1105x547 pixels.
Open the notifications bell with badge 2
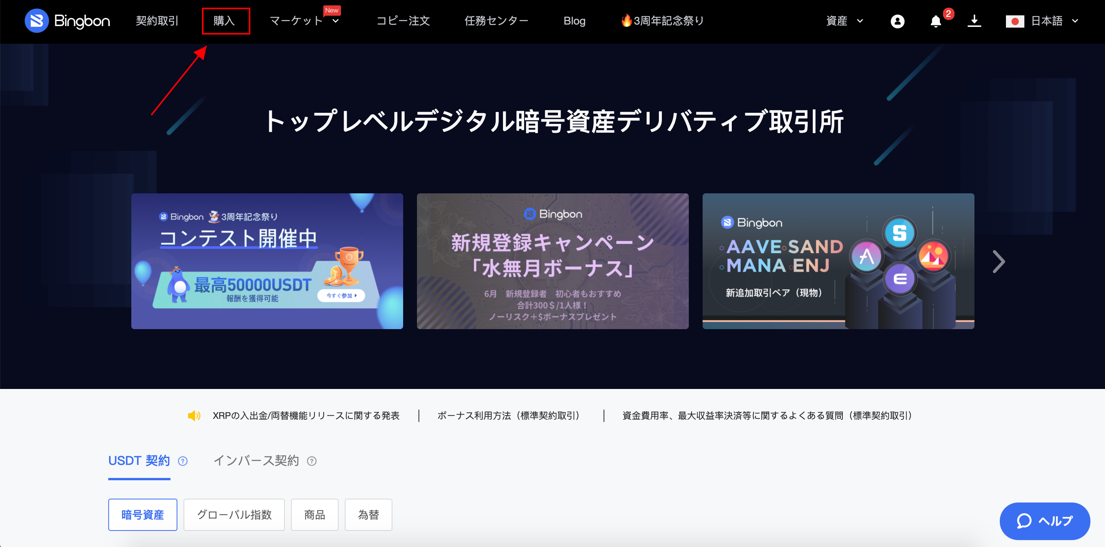[936, 21]
